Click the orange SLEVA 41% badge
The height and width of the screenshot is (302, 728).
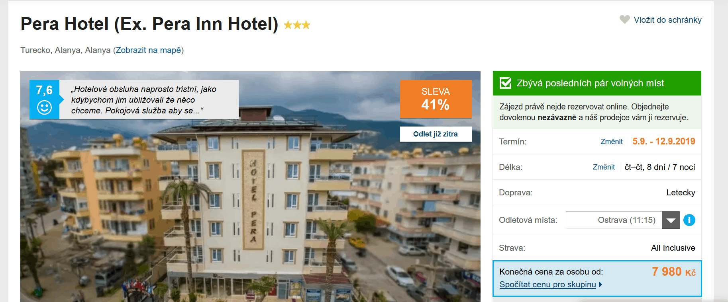pos(436,99)
